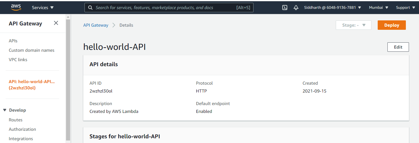Navigate to VPC links
The height and width of the screenshot is (143, 419).
tap(18, 59)
